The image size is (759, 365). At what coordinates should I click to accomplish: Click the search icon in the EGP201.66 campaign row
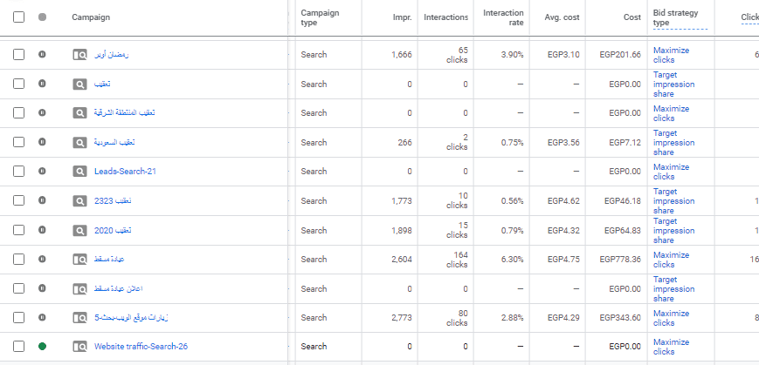coord(79,55)
